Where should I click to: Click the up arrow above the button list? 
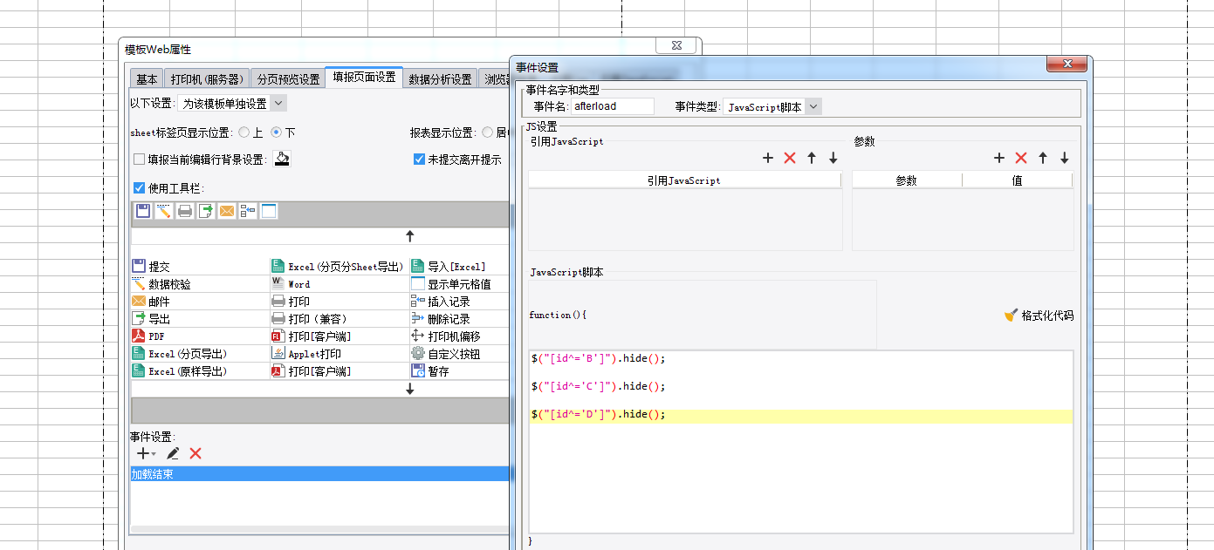pyautogui.click(x=410, y=236)
